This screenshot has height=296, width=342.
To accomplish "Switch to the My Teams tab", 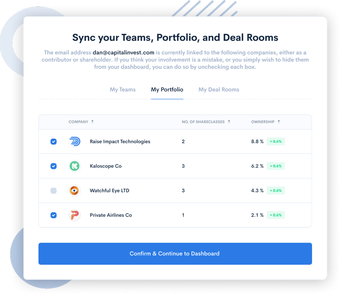I will 123,89.
